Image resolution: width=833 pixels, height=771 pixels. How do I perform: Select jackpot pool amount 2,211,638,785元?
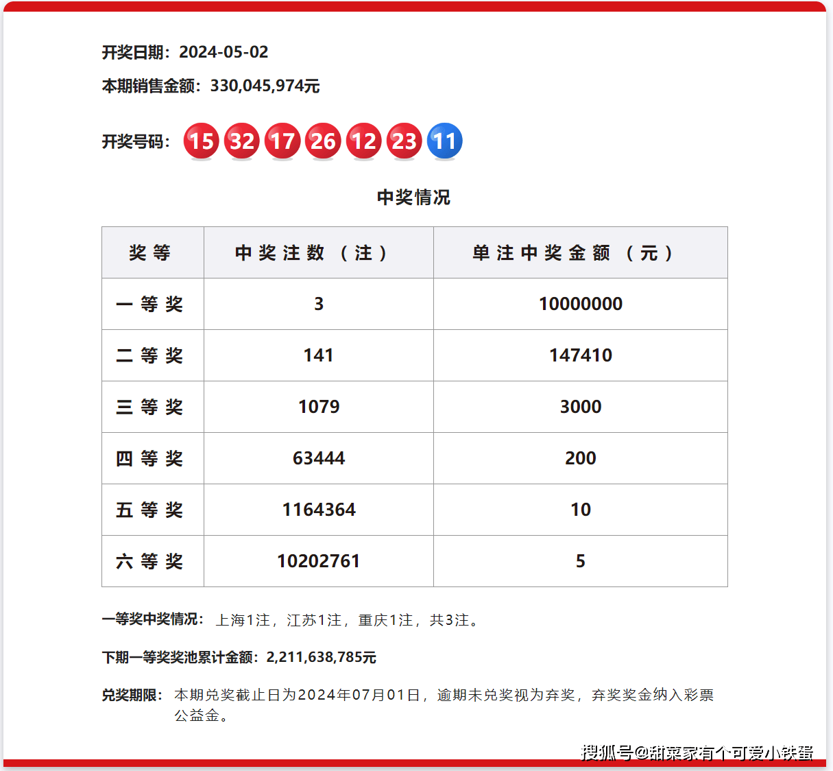click(x=321, y=657)
